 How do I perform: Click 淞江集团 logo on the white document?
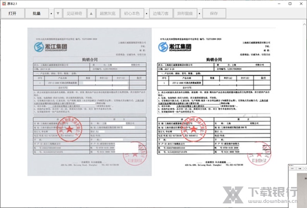coord(175,47)
